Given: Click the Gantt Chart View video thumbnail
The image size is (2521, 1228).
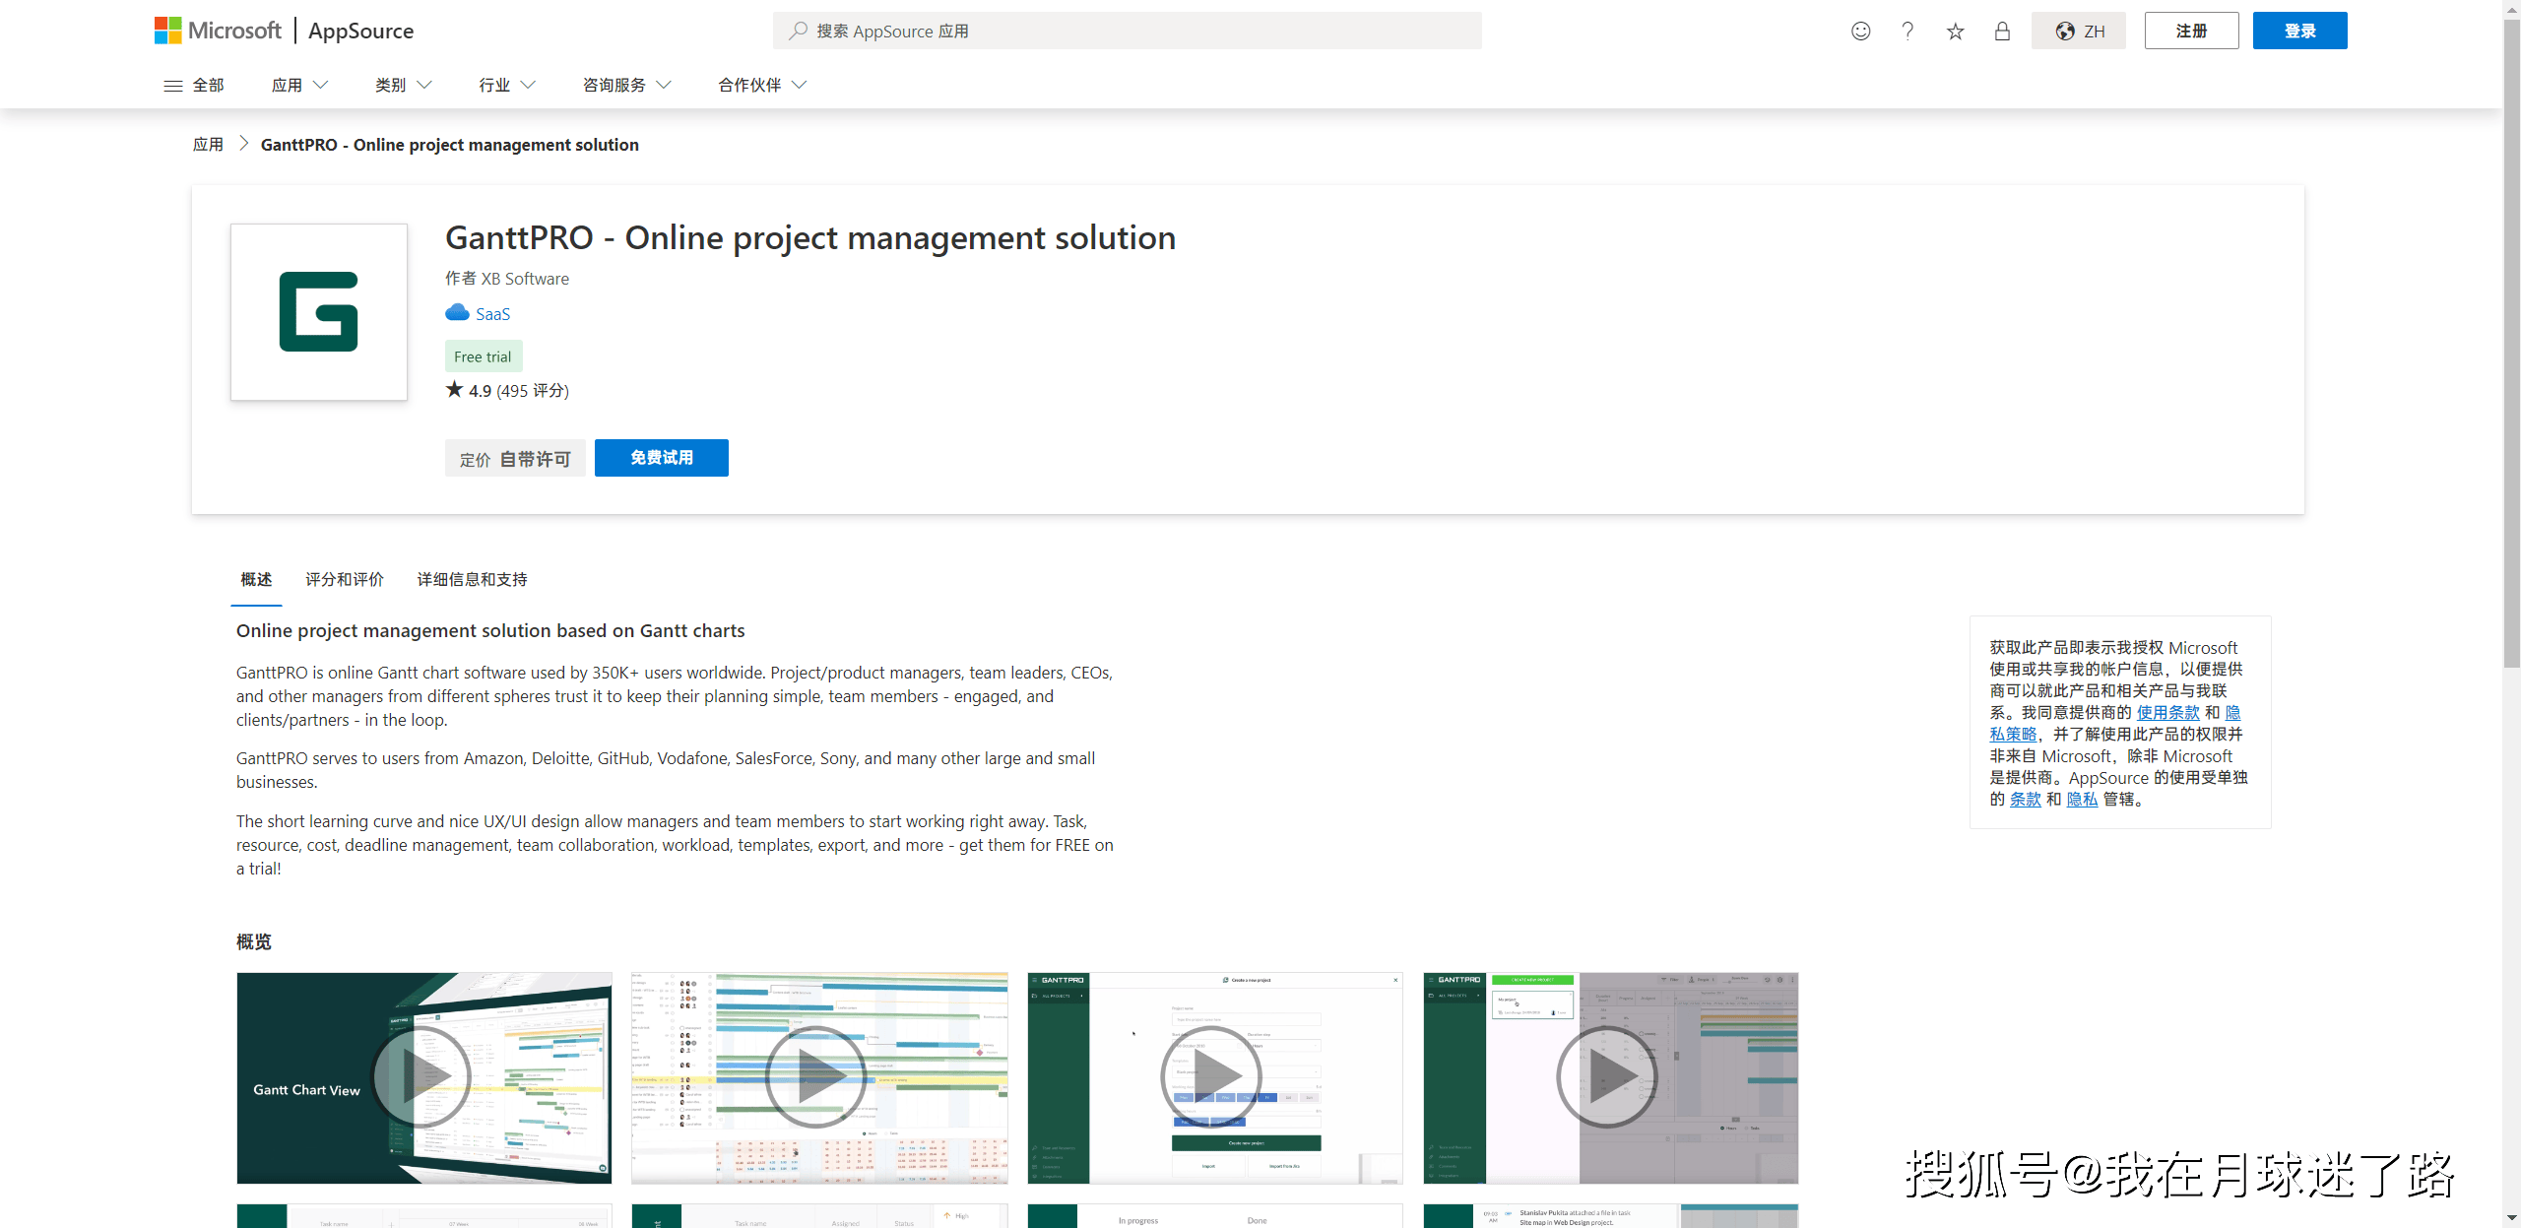Looking at the screenshot, I should 422,1077.
